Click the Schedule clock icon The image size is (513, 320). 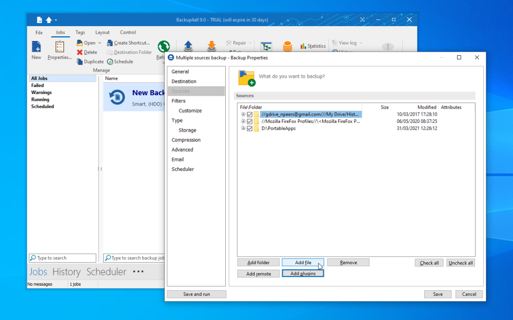pos(110,61)
